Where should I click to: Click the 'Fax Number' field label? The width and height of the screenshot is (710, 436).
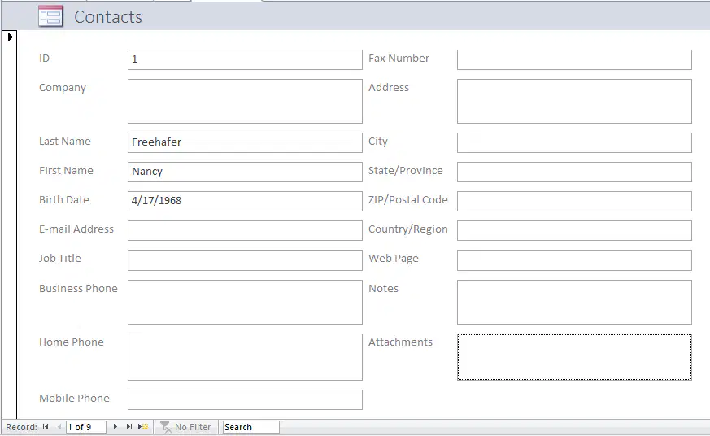coord(399,58)
